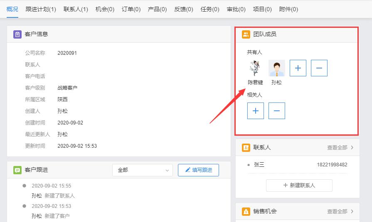
Task: Click 创建人 value 孙松
Action: pyautogui.click(x=63, y=111)
